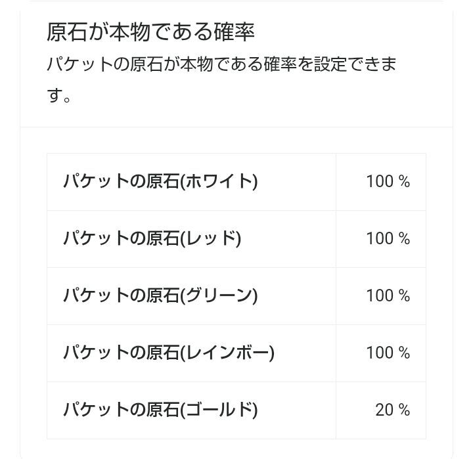Click the % unit in the ホワイト row
The width and height of the screenshot is (473, 459).
pyautogui.click(x=404, y=181)
